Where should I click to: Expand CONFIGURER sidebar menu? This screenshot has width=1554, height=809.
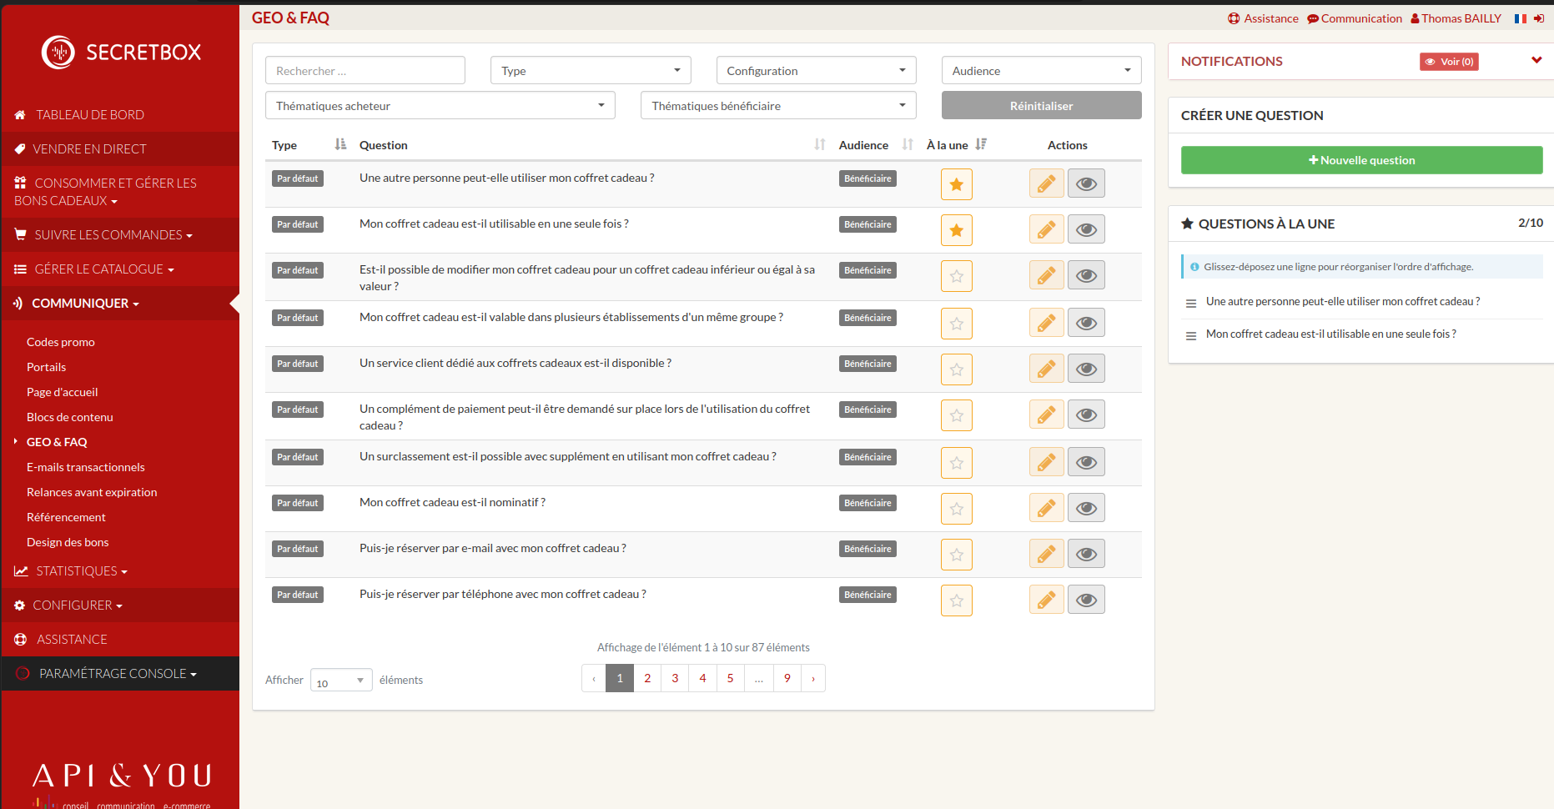click(120, 605)
